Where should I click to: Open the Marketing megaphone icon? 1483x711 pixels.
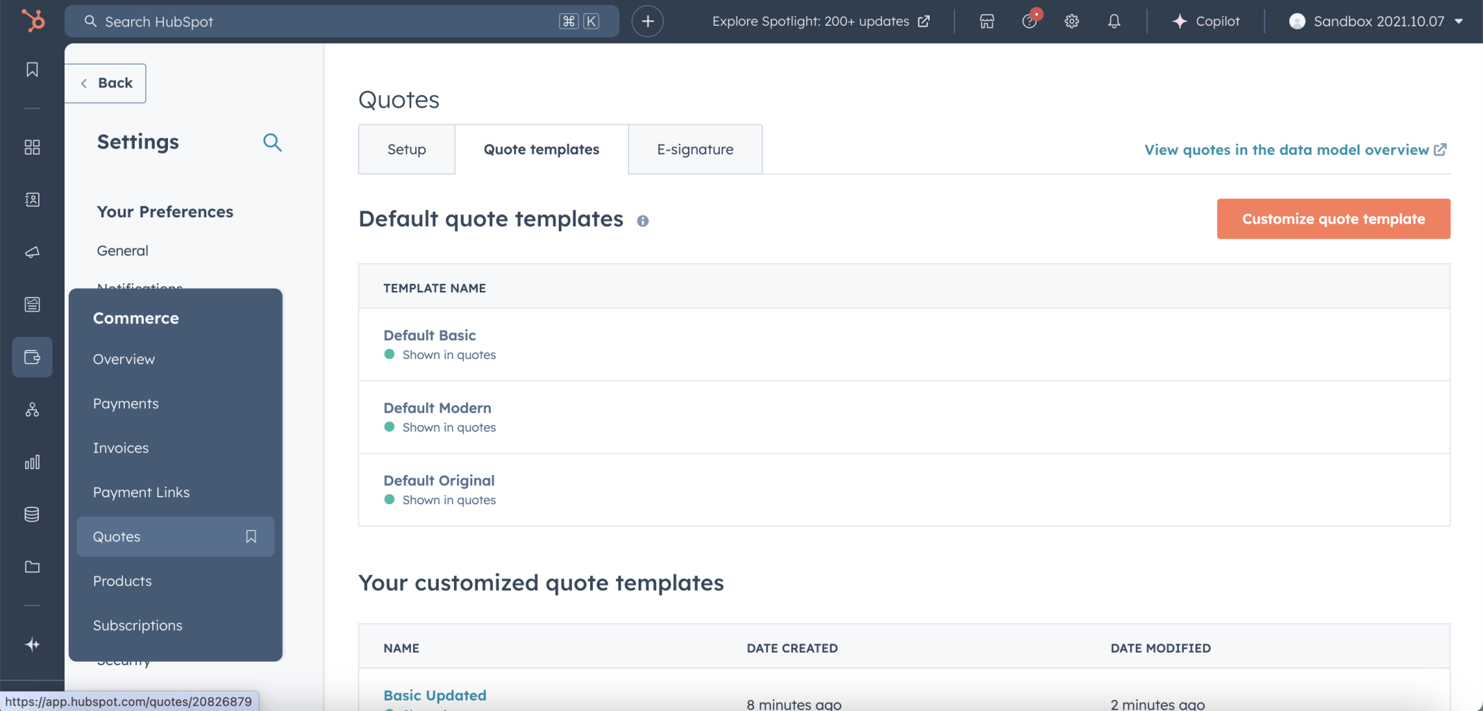[x=32, y=252]
